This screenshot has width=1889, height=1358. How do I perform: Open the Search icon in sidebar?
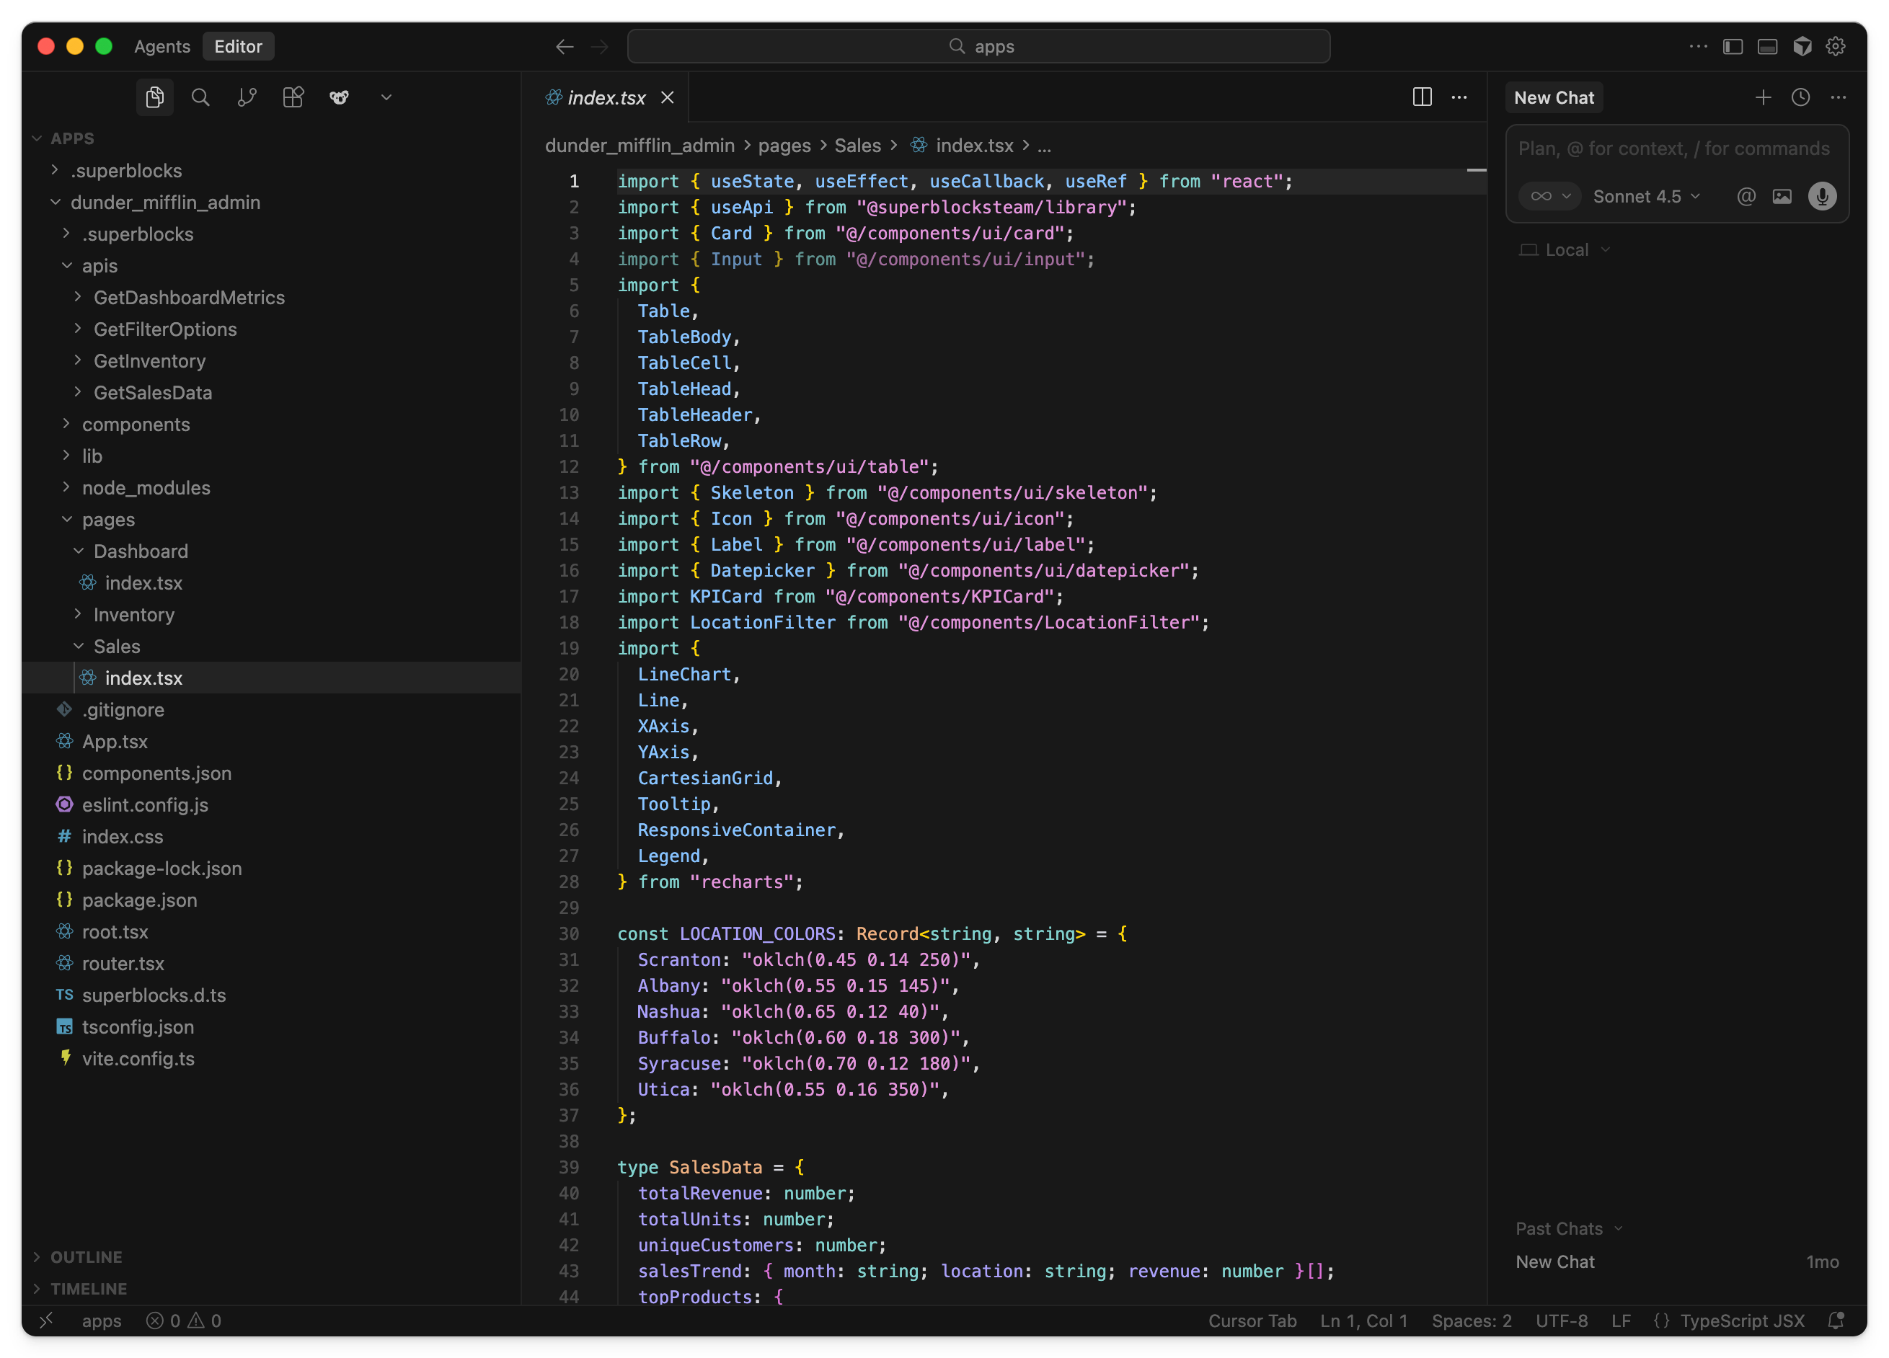click(200, 97)
